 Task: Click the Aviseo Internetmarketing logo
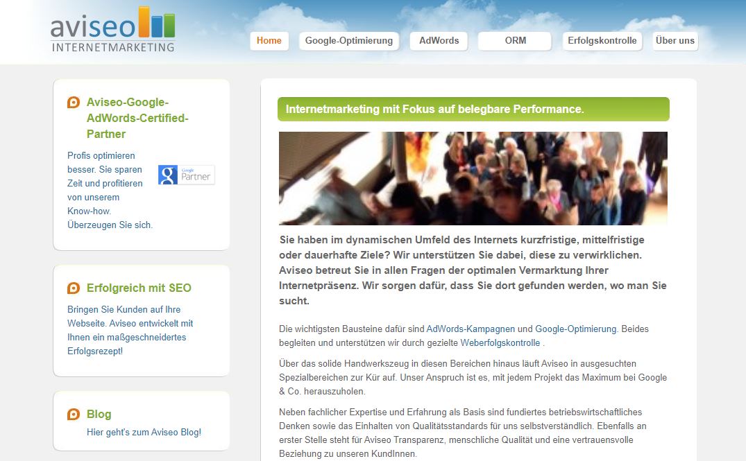pos(112,30)
